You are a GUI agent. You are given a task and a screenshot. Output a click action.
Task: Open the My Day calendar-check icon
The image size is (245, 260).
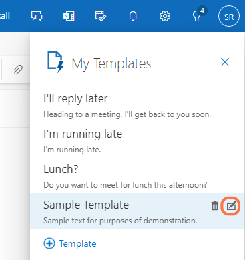coord(101,16)
